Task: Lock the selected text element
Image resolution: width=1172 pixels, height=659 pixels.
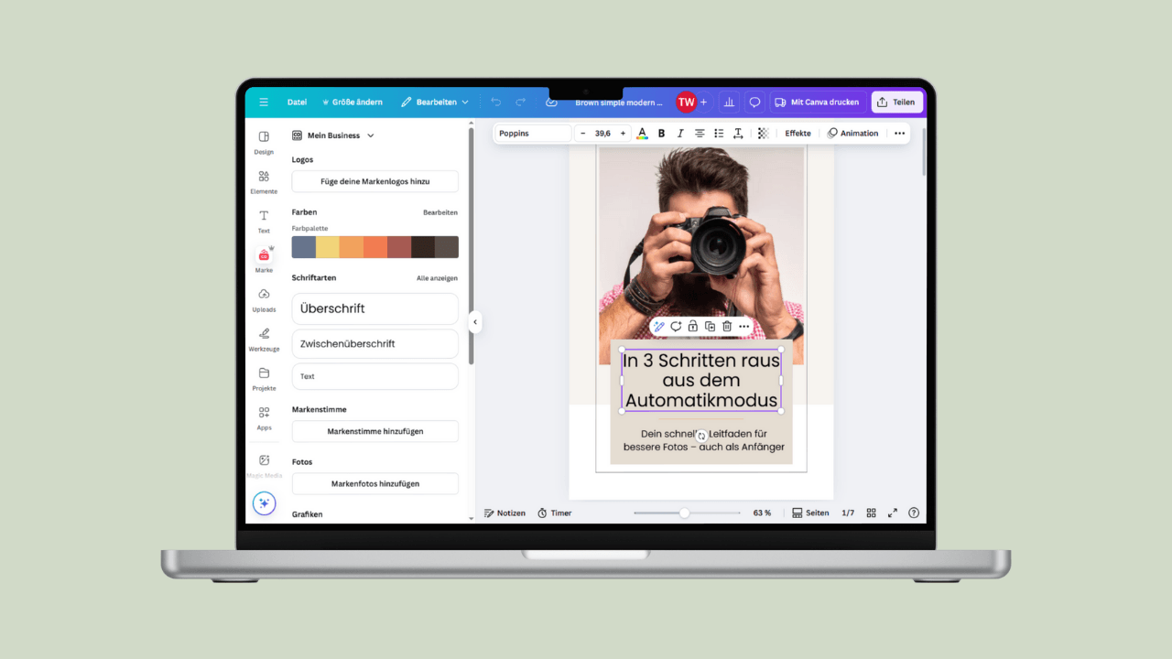Action: click(693, 327)
